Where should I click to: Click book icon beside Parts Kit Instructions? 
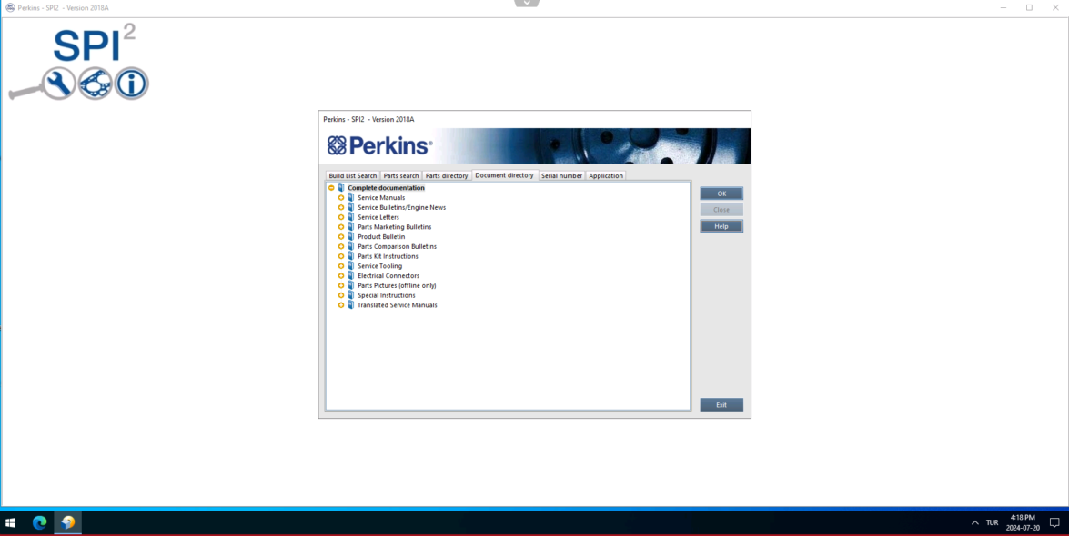[351, 256]
